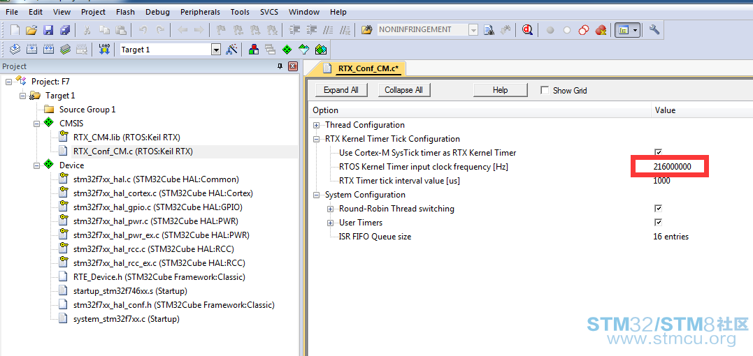Viewport: 753px width, 356px height.
Task: Click the Help button in configuration wizard
Action: 500,90
